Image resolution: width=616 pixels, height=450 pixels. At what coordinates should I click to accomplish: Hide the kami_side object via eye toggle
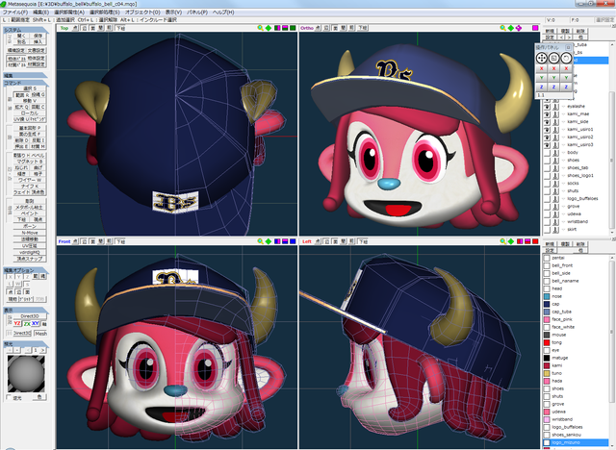point(547,121)
